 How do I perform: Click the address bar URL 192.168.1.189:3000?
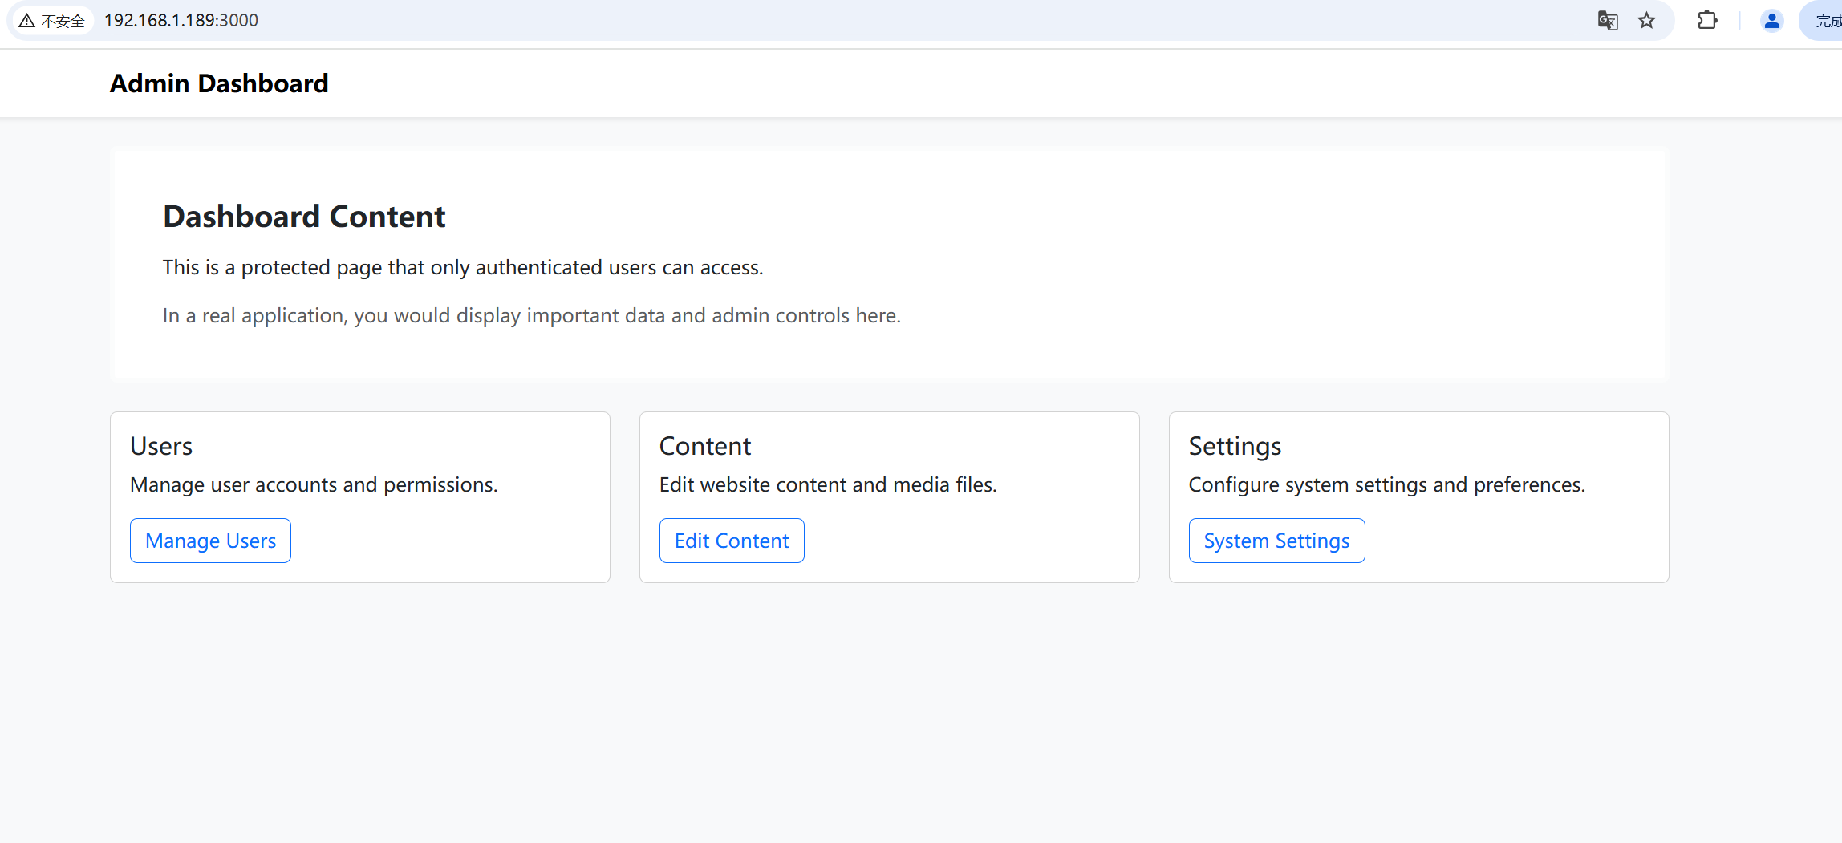[x=181, y=21]
